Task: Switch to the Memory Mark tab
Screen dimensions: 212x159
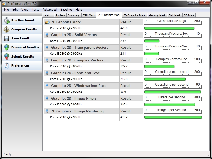Action: [x=157, y=15]
